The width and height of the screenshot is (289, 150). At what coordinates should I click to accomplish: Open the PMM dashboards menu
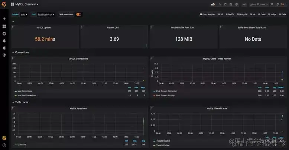pos(283,14)
